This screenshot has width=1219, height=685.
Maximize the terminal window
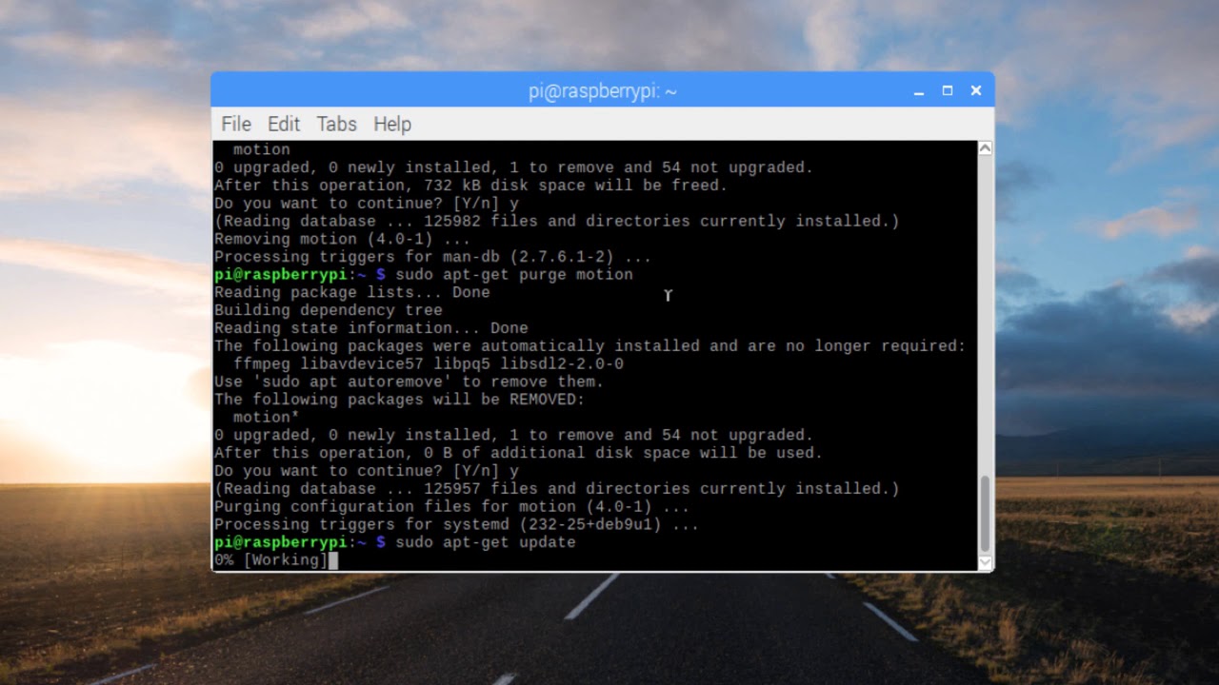tap(948, 91)
